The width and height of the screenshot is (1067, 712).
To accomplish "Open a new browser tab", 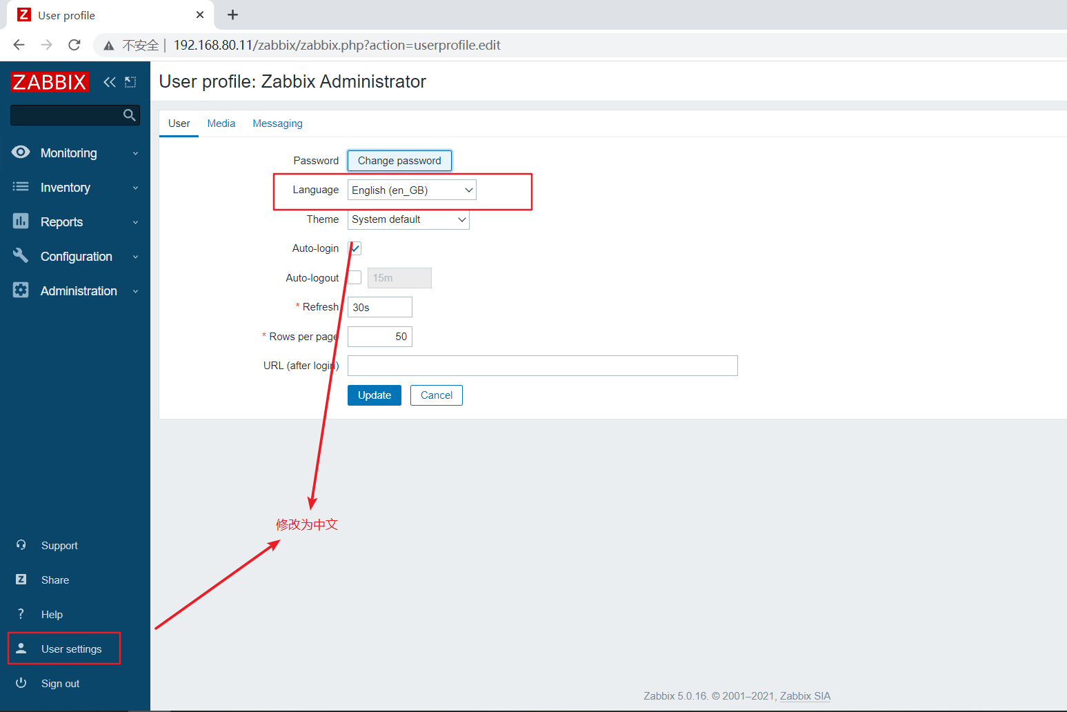I will tap(233, 14).
